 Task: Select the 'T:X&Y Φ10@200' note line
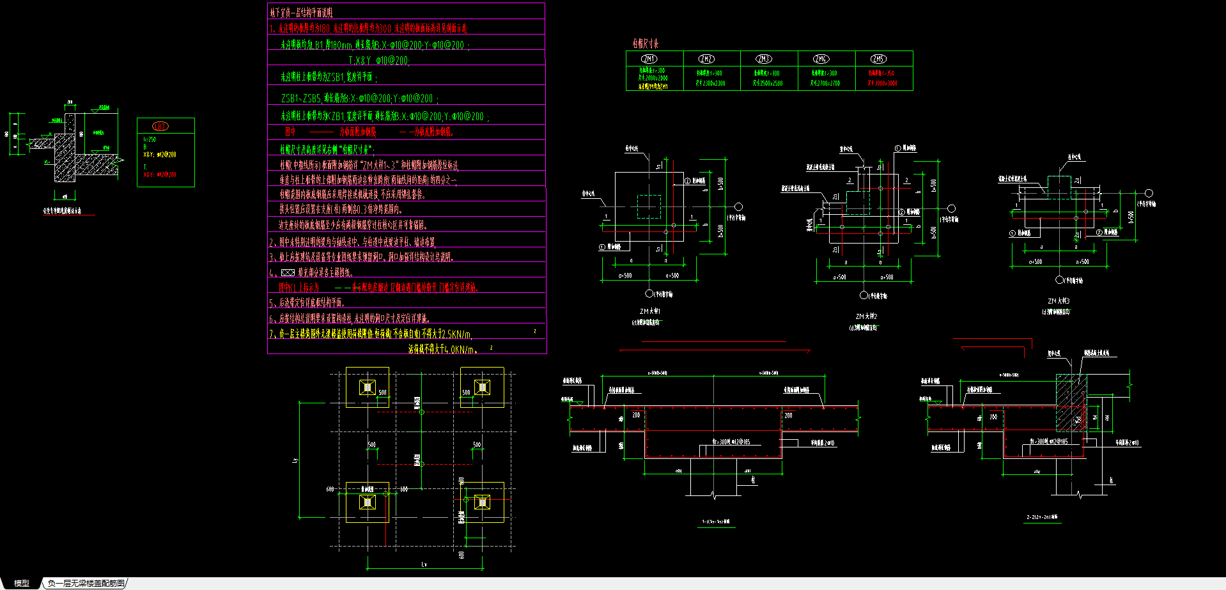pos(378,60)
